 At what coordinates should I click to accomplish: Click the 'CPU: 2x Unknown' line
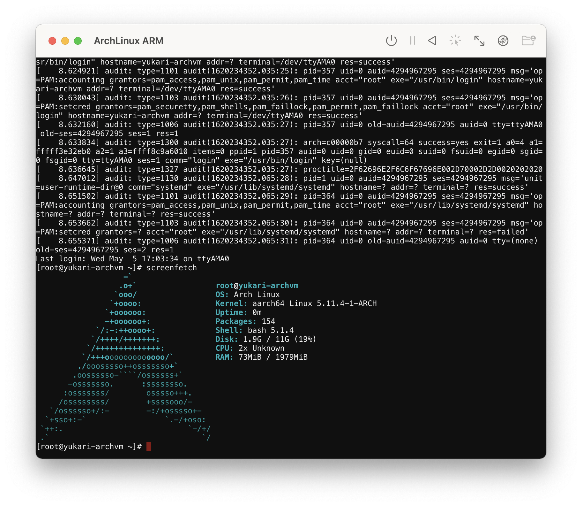[250, 348]
